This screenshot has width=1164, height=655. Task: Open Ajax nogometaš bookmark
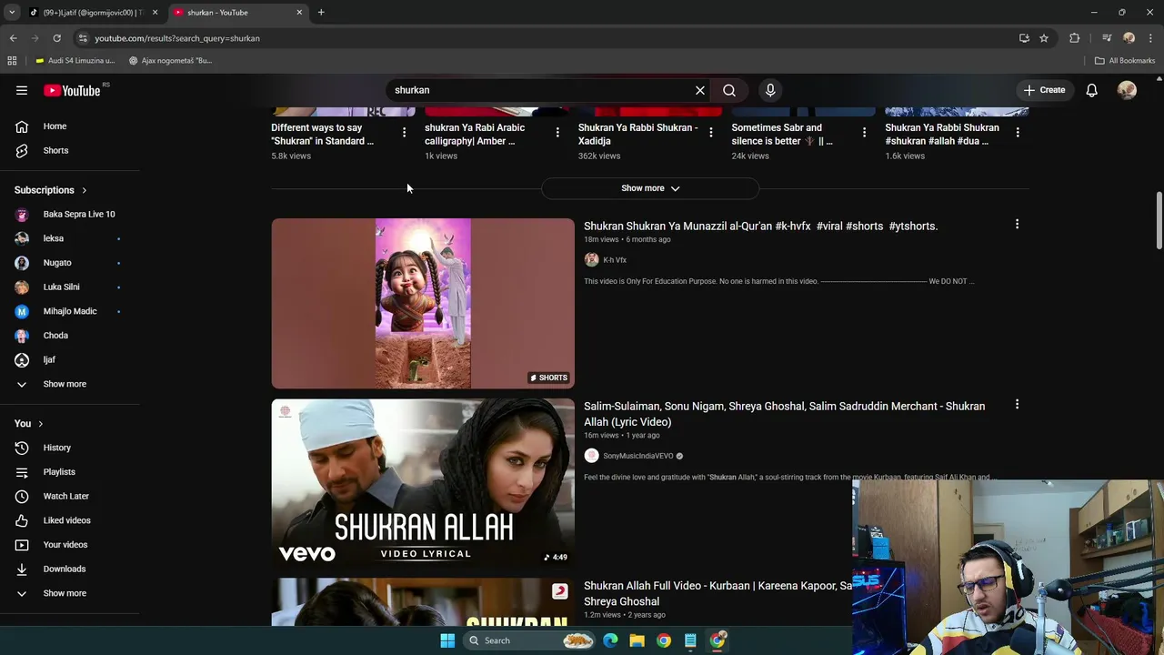point(170,61)
